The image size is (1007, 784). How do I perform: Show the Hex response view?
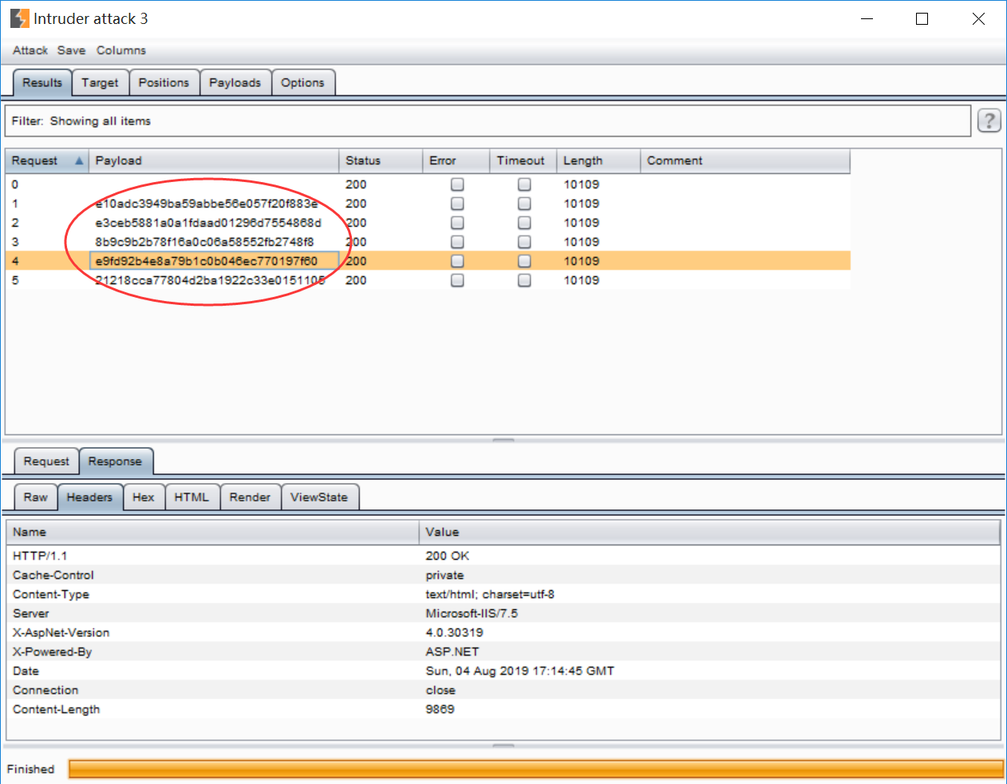144,497
